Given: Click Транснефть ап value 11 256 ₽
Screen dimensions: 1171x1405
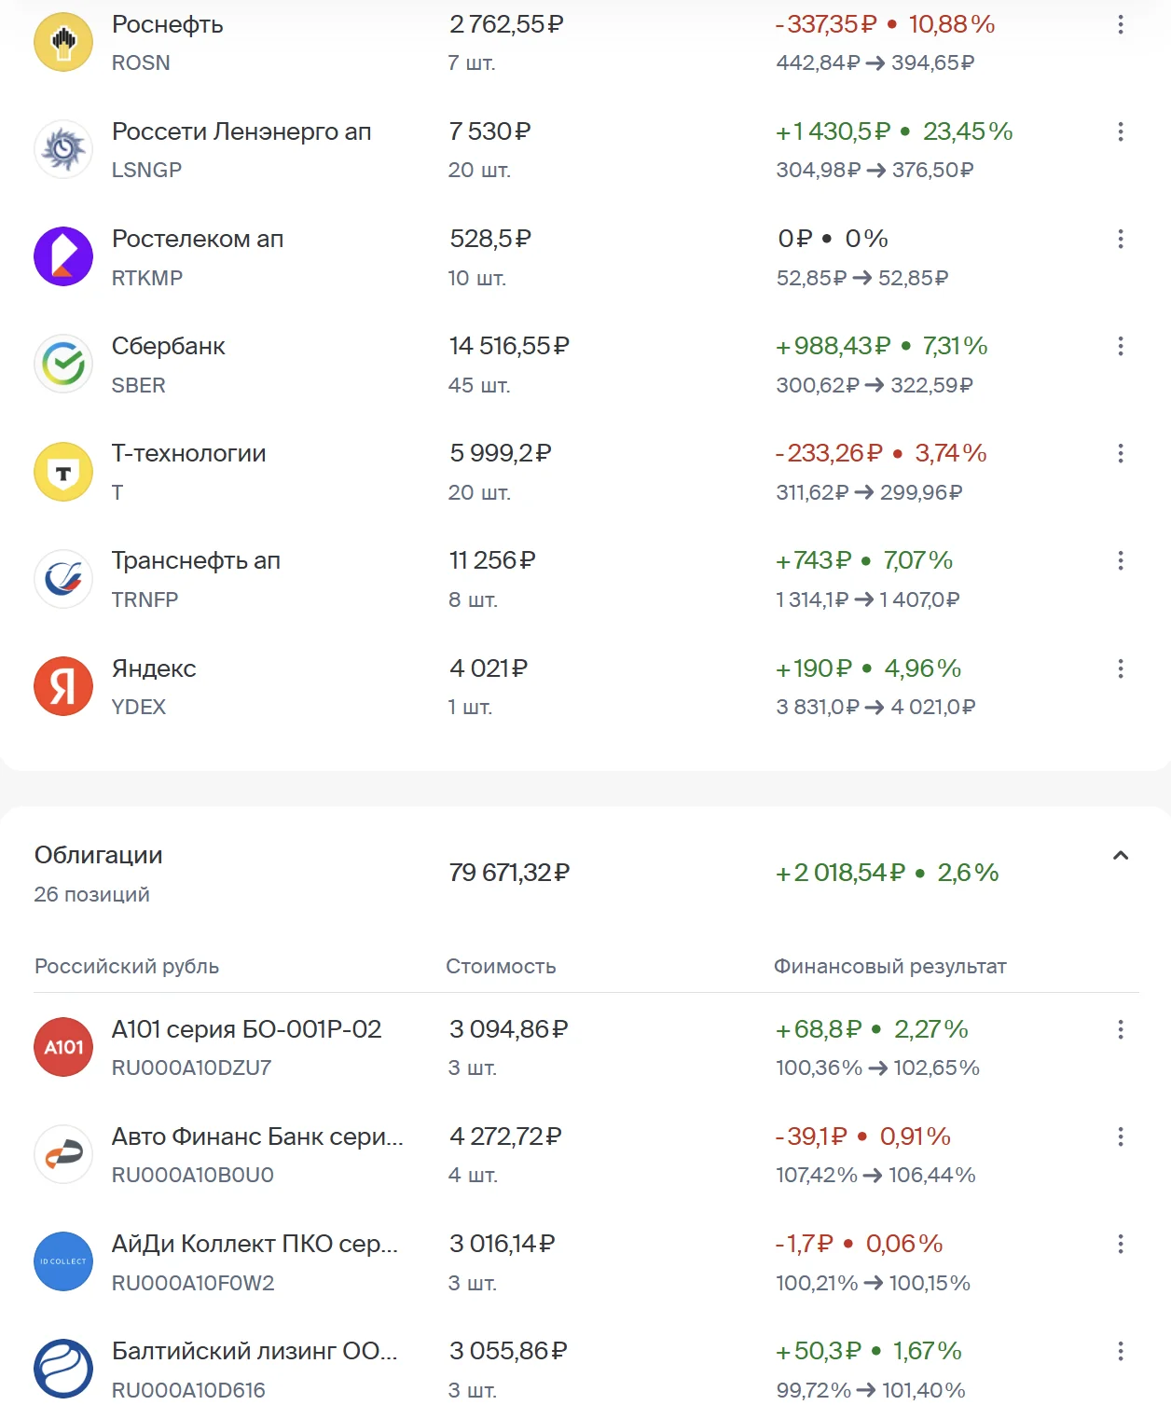Looking at the screenshot, I should click(492, 560).
